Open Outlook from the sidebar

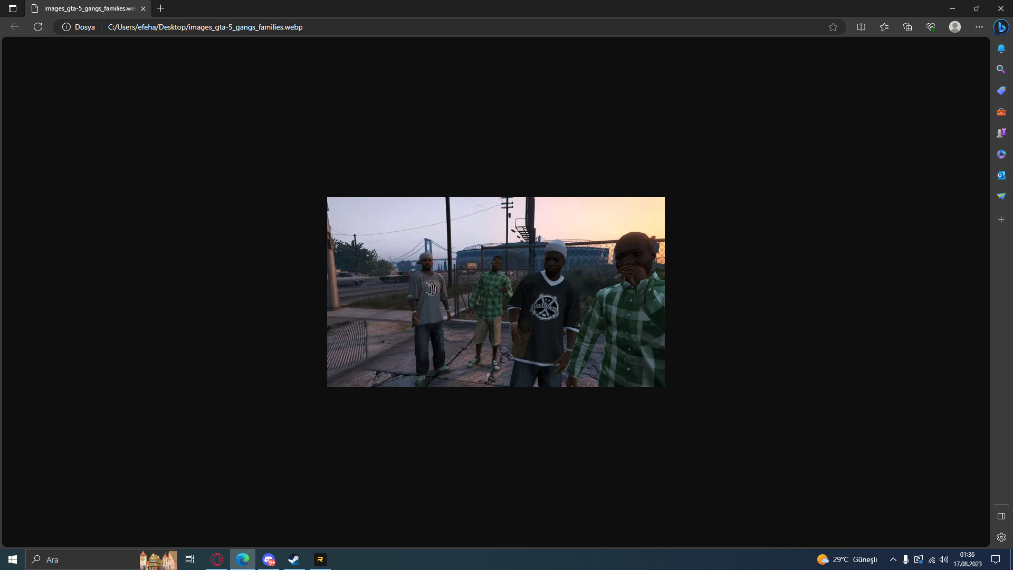coord(1001,175)
